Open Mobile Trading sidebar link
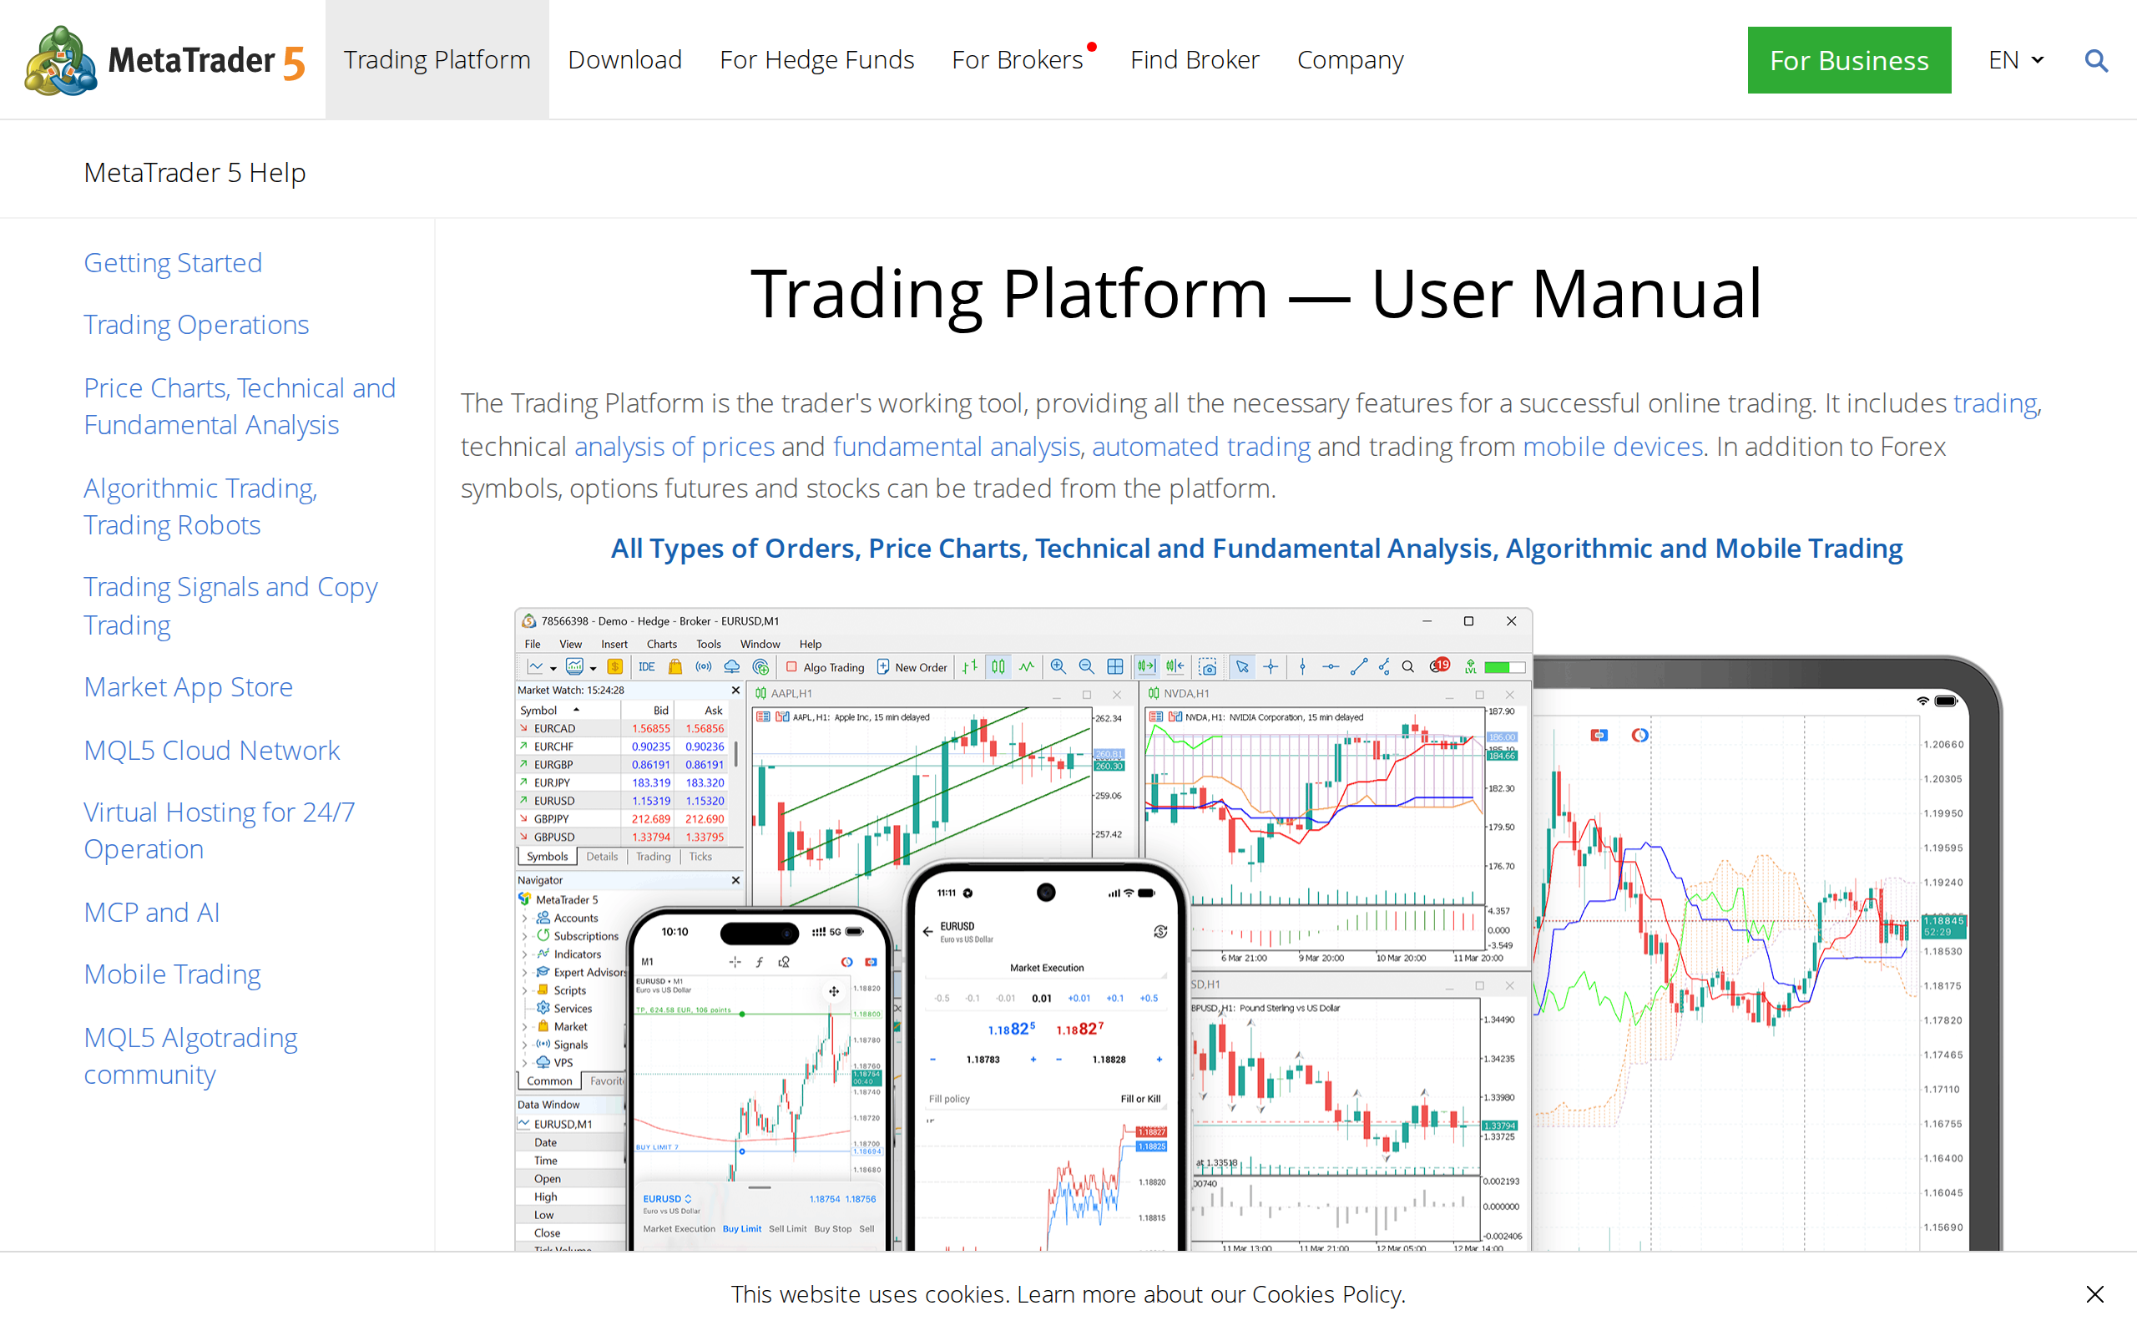This screenshot has height=1336, width=2137. [x=172, y=974]
